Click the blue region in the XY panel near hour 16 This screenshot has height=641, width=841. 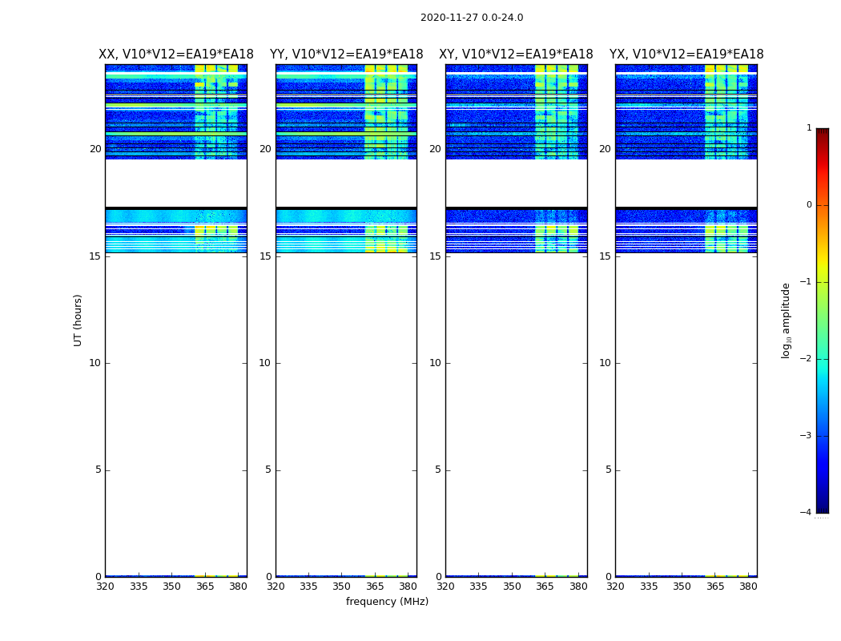pos(489,232)
